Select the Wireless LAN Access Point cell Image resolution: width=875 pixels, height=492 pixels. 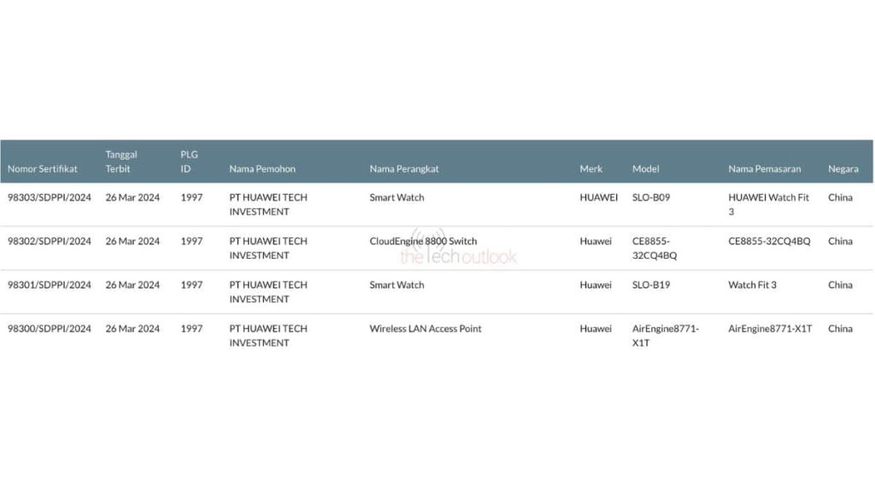pos(426,328)
